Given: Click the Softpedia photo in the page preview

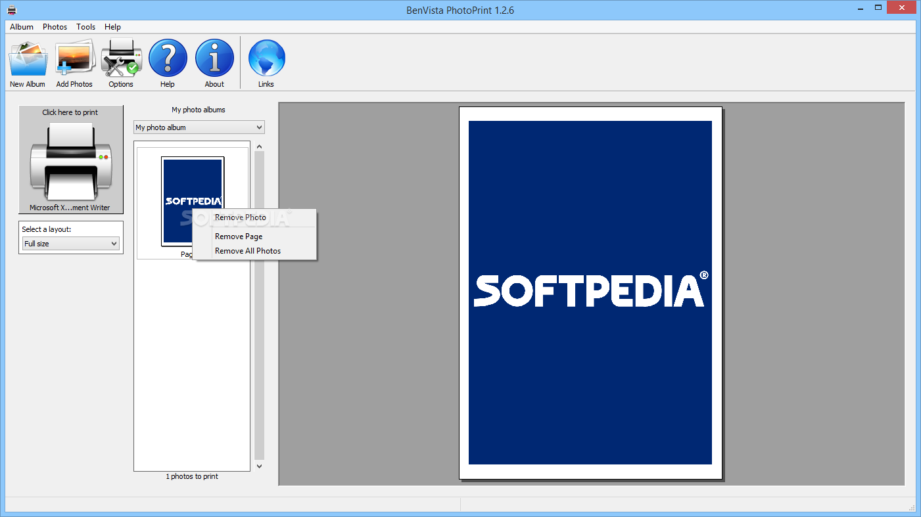Looking at the screenshot, I should tap(590, 292).
